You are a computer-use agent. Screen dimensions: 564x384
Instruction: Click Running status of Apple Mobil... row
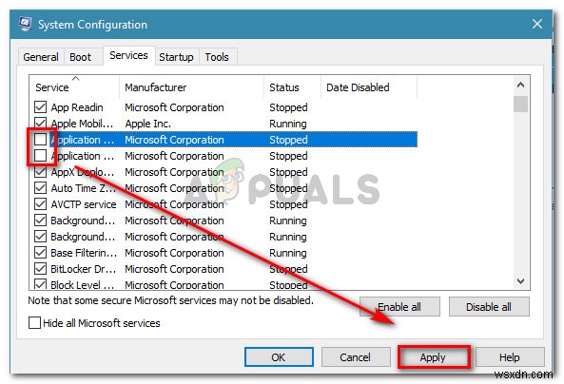288,124
